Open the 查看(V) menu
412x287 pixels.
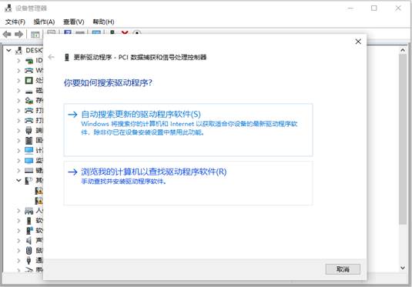(x=74, y=22)
